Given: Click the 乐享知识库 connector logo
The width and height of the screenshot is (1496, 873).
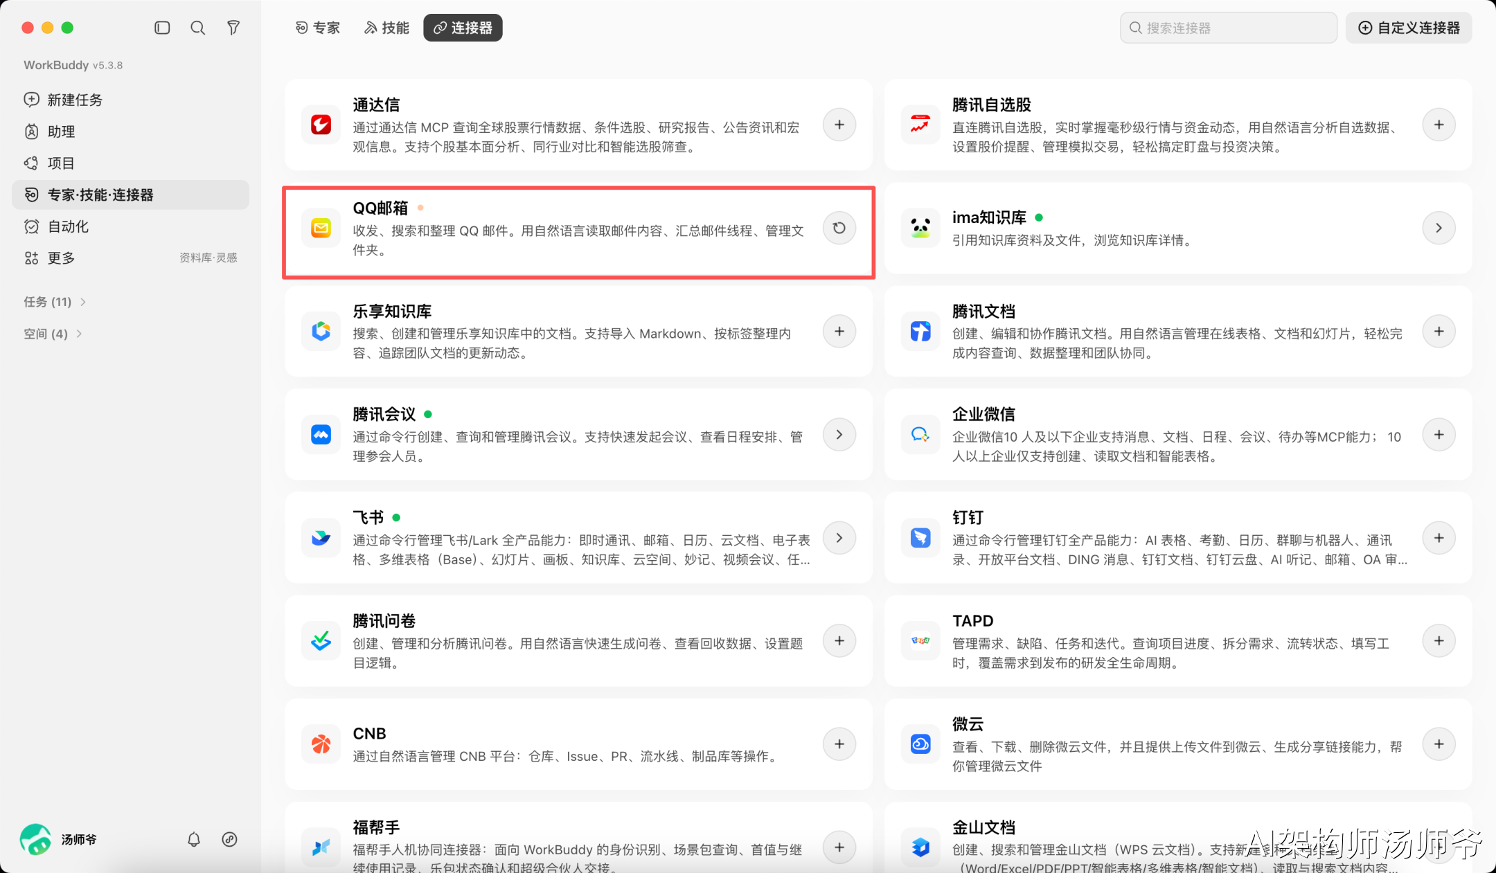Looking at the screenshot, I should (x=321, y=331).
